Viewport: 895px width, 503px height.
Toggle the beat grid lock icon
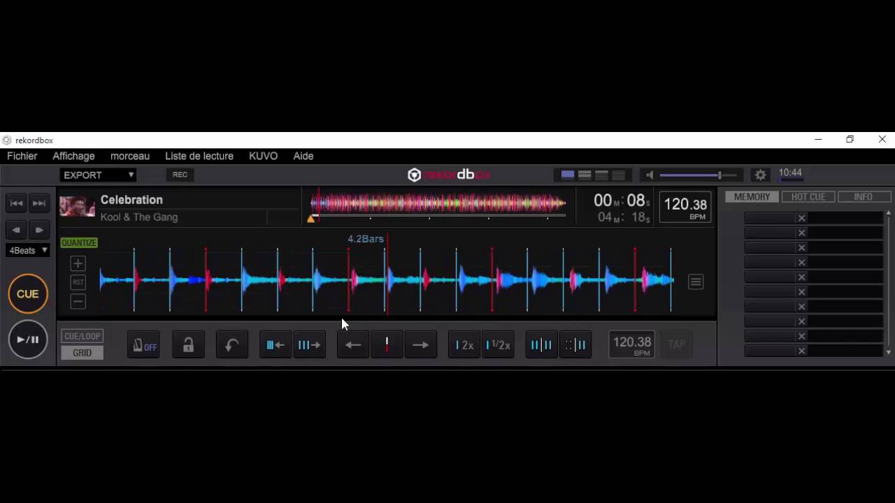(x=188, y=345)
